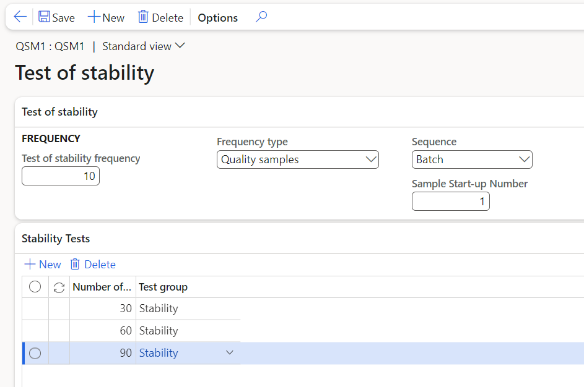Viewport: 584px width, 387px height.
Task: Click the refresh icon column header
Action: coord(59,287)
